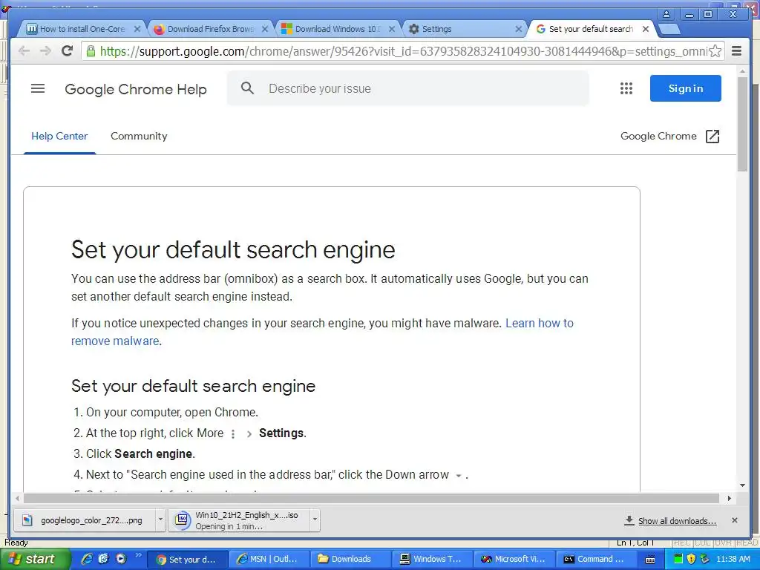The image size is (760, 570).
Task: Click the tray icon next to the clock
Action: tap(705, 559)
